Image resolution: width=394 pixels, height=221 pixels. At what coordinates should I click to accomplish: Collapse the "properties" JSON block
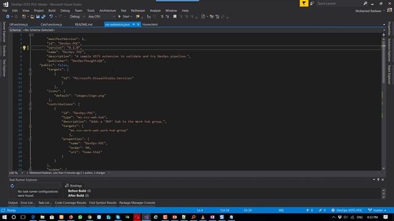click(x=30, y=139)
